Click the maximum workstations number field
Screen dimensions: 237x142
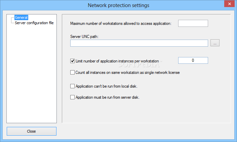193,23
